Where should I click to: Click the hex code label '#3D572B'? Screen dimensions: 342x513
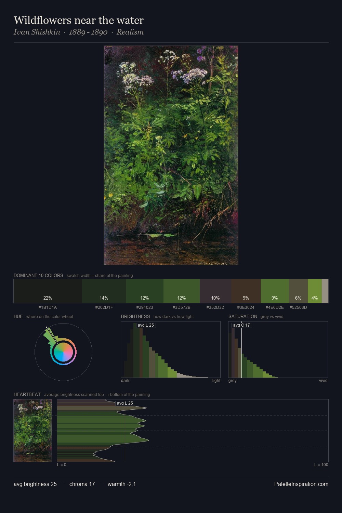tap(182, 307)
